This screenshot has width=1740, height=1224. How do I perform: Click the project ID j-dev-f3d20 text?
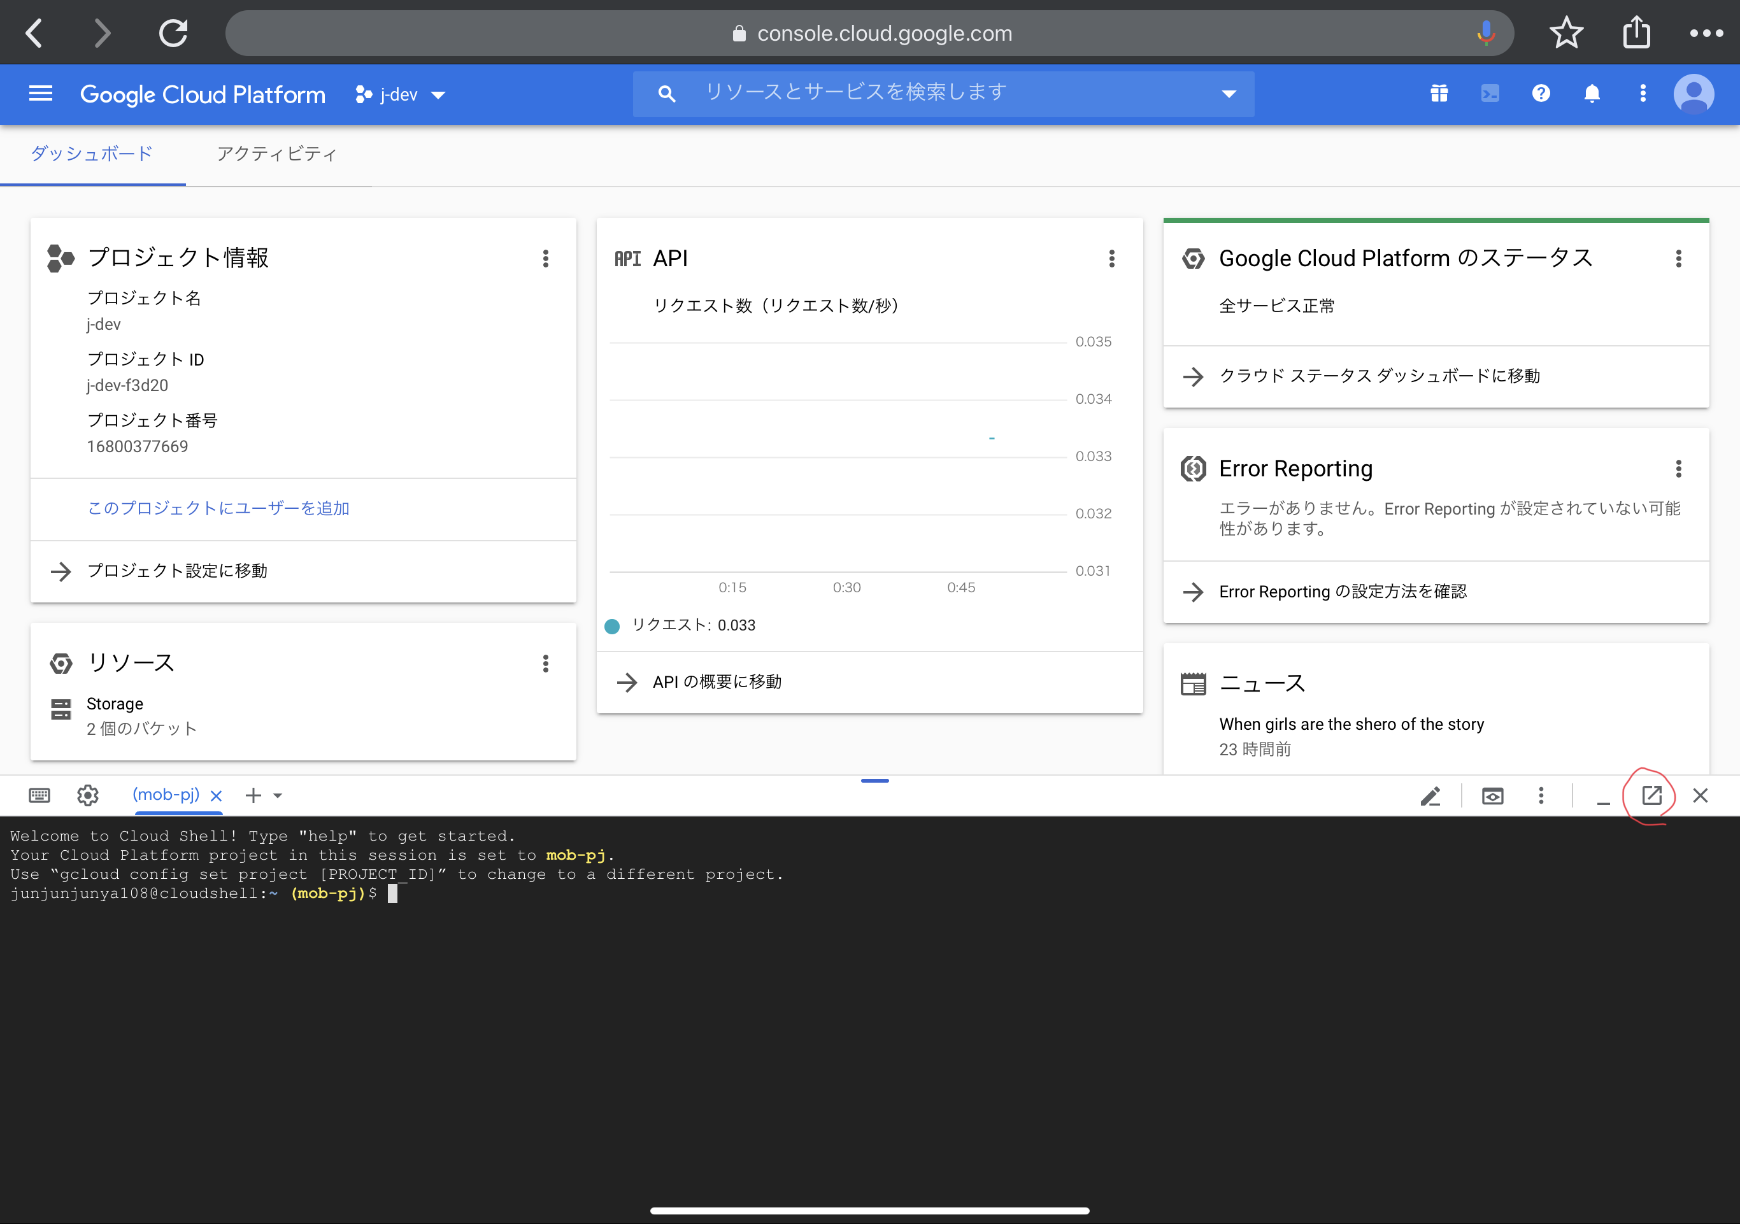127,385
